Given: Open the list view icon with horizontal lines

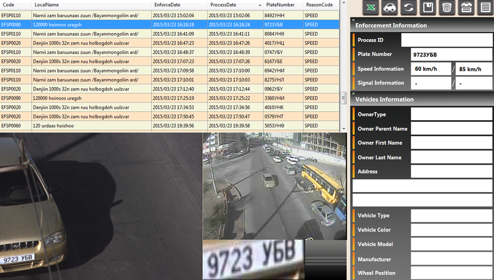Looking at the screenshot, I should (x=486, y=8).
